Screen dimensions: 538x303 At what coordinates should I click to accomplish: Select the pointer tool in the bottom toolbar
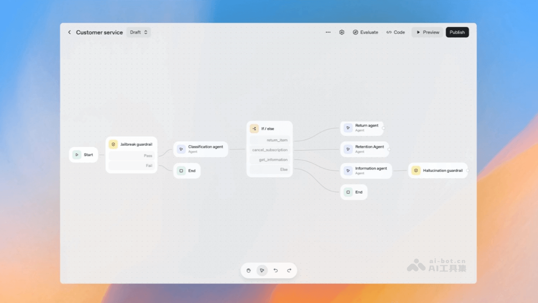click(262, 270)
